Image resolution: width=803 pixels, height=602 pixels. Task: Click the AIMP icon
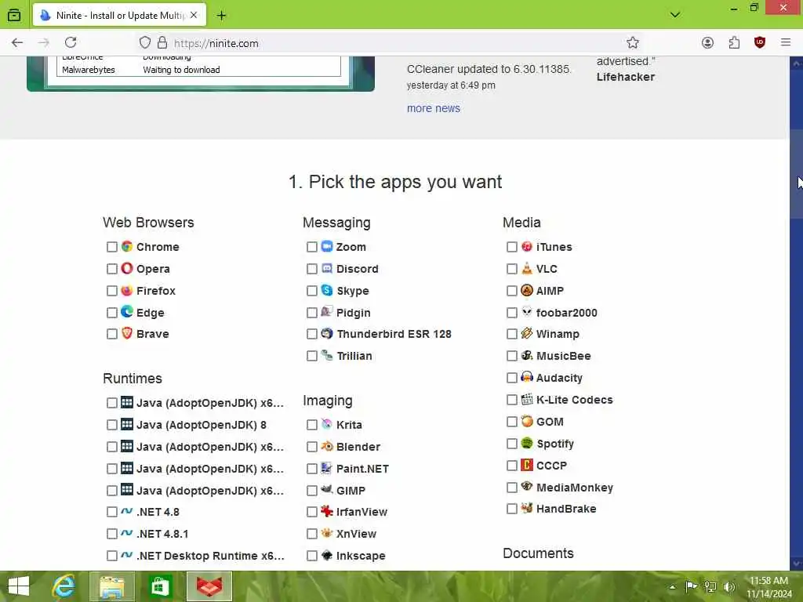527,290
